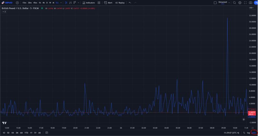Click the undo arrow icon

coord(130,3)
